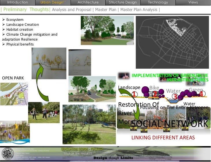
Task: Switch to the Views tab
Action: pos(193,2)
